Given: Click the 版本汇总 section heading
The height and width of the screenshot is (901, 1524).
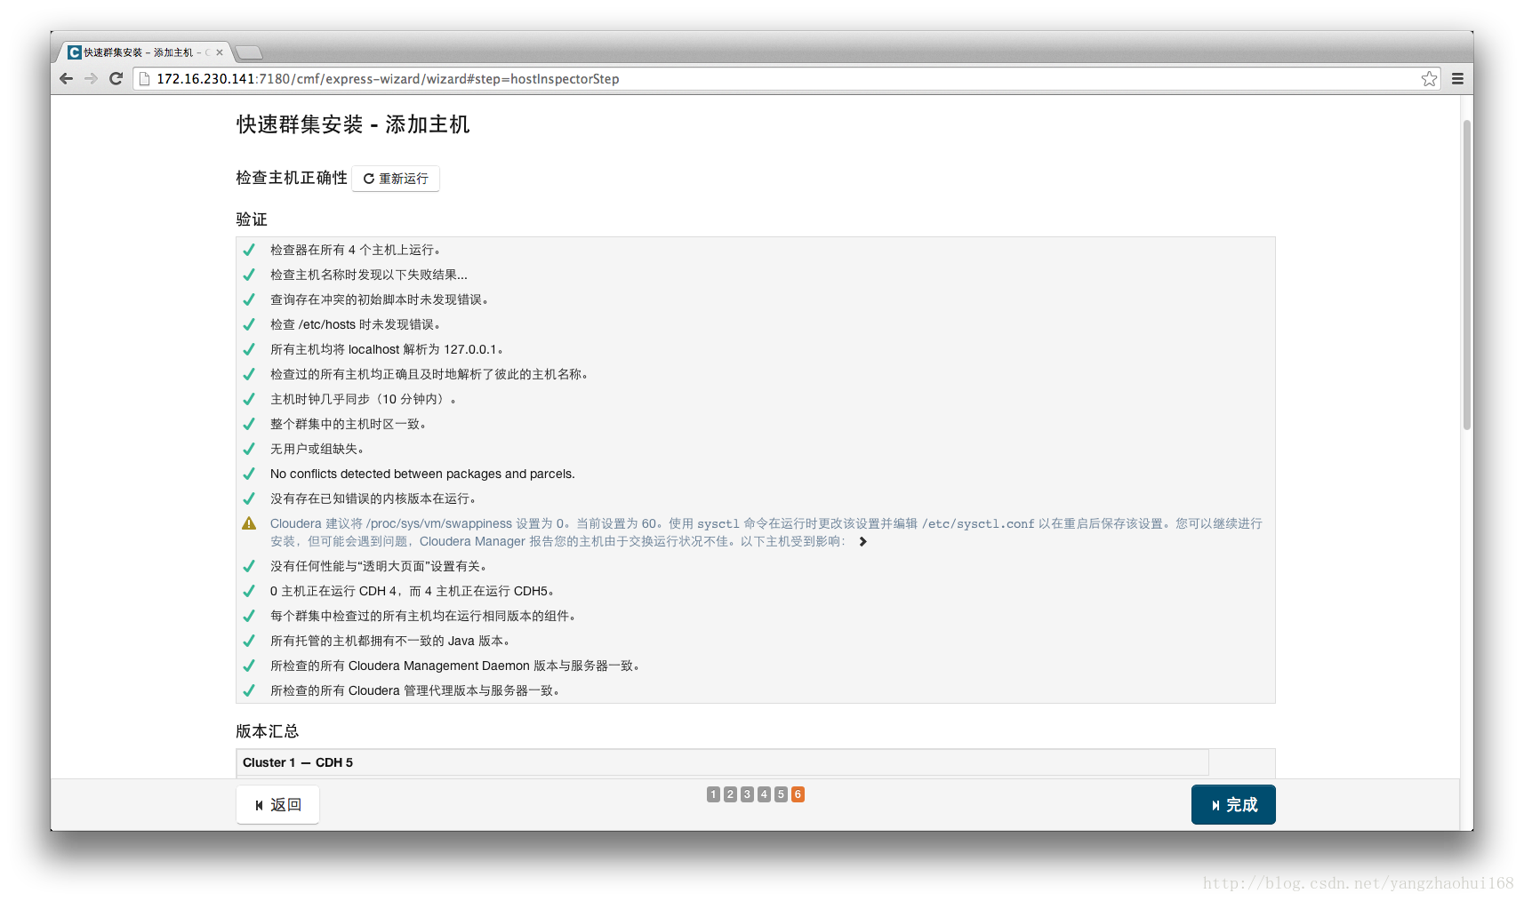Looking at the screenshot, I should pos(267,731).
